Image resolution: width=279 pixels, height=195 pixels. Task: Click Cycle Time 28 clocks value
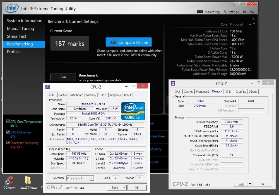232,145
